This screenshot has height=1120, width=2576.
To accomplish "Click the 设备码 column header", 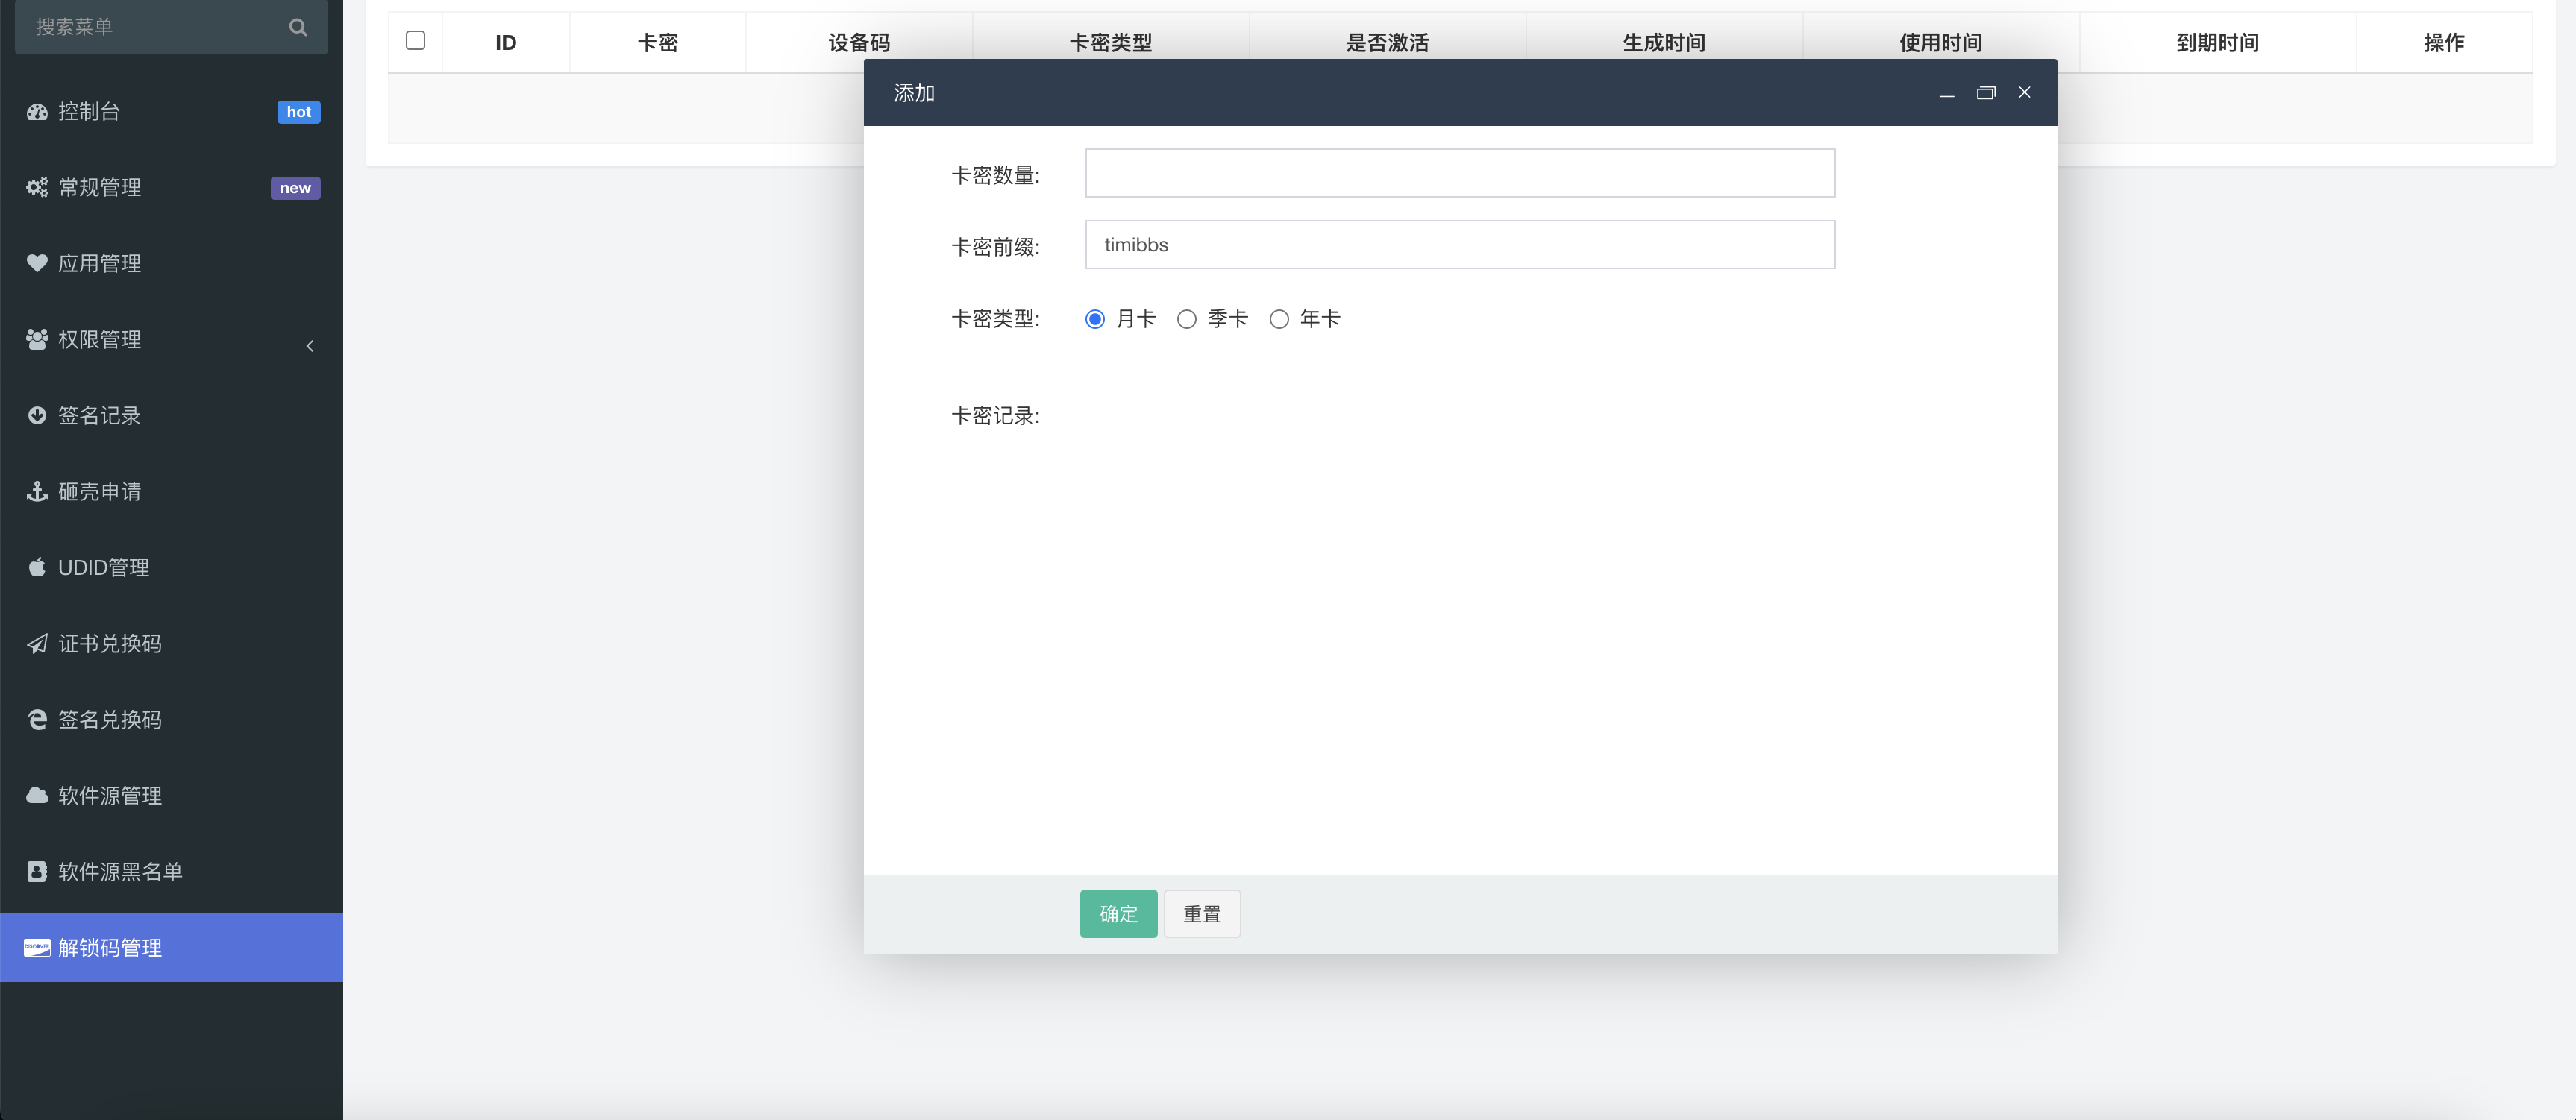I will click(x=859, y=43).
